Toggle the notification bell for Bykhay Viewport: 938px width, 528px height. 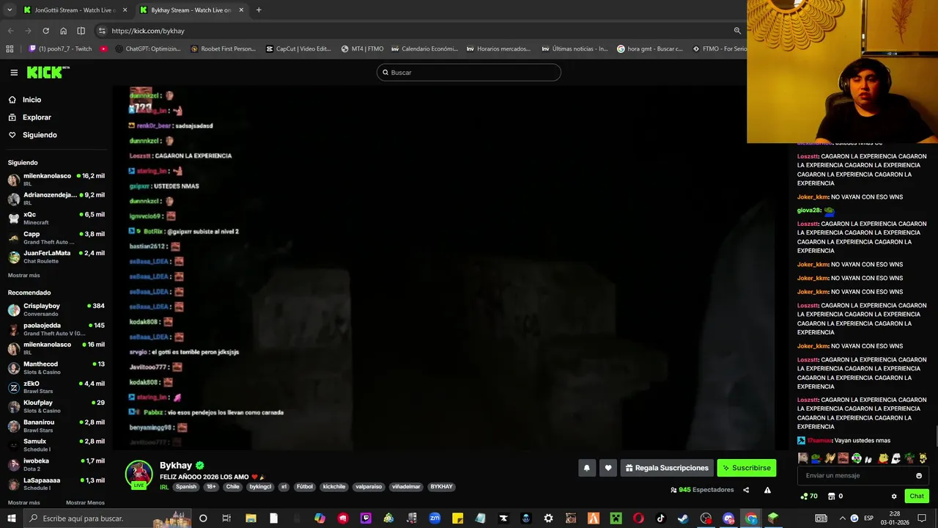[586, 468]
